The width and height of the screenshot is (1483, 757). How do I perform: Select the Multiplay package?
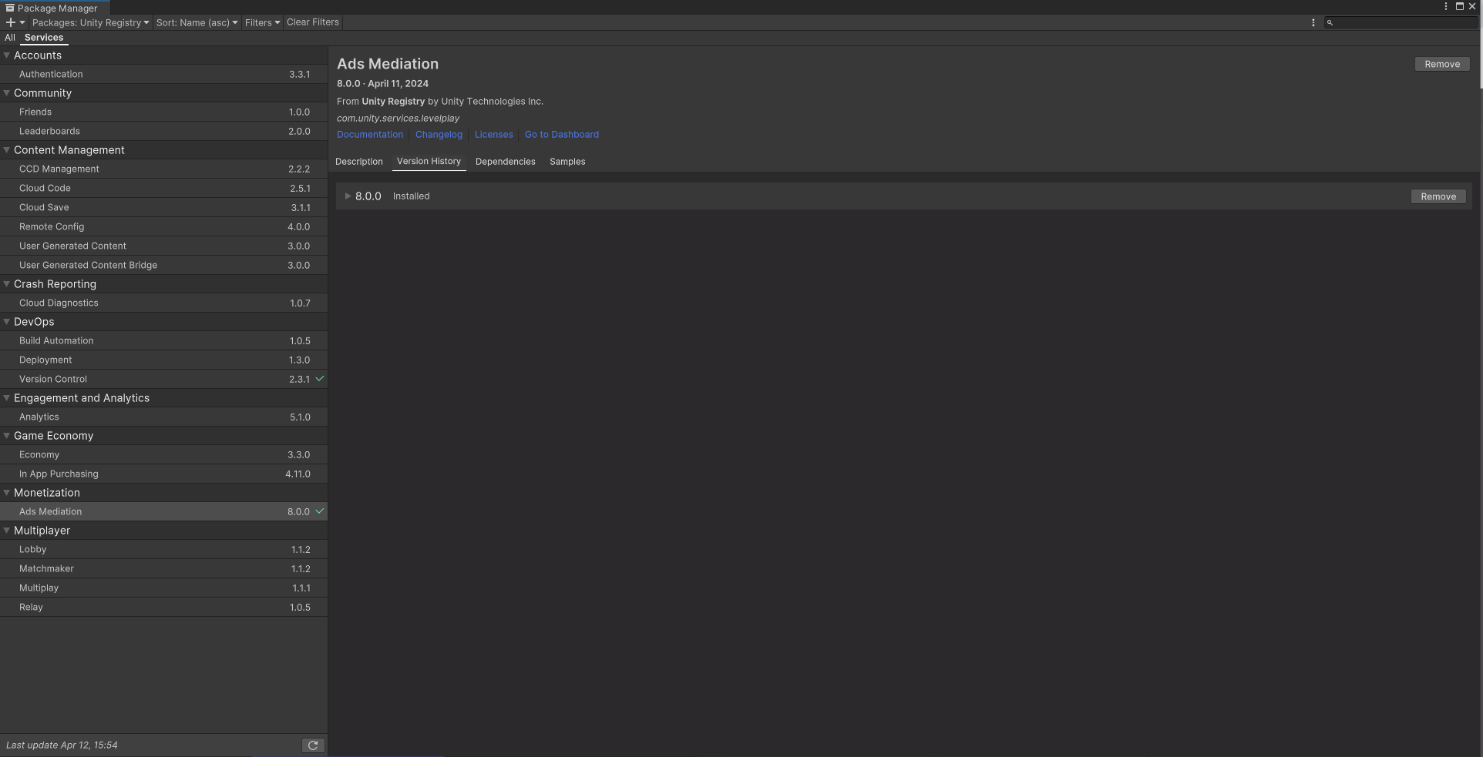pos(163,588)
